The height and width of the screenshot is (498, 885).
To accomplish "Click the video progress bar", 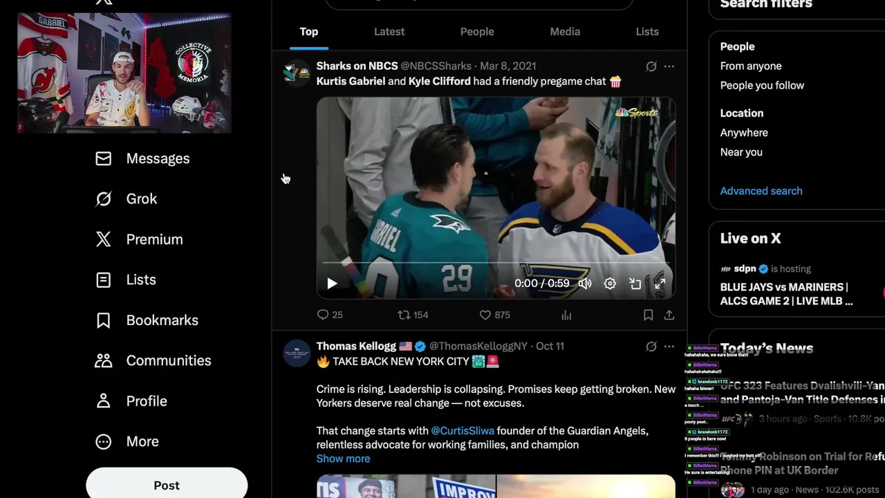I will (496, 264).
